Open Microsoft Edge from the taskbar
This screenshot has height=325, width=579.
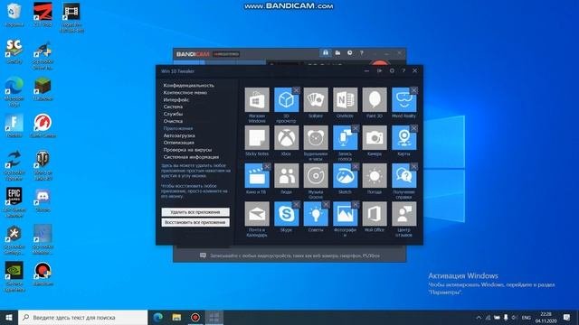tap(158, 317)
